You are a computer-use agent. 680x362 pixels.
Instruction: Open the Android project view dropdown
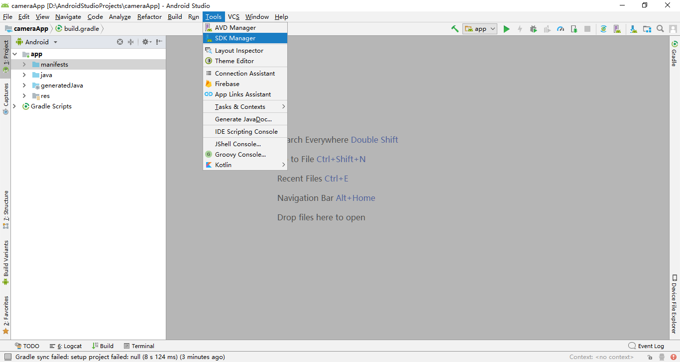point(37,42)
